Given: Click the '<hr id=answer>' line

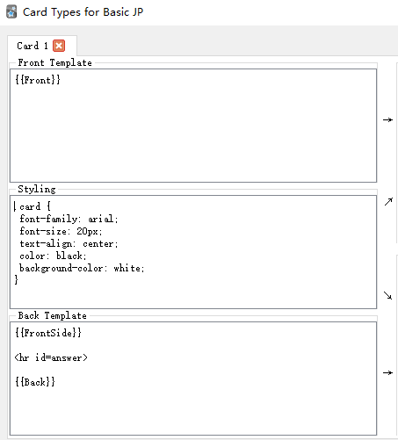Looking at the screenshot, I should tap(51, 357).
